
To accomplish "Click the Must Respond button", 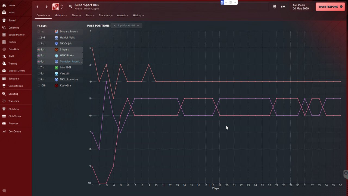I will [330, 7].
